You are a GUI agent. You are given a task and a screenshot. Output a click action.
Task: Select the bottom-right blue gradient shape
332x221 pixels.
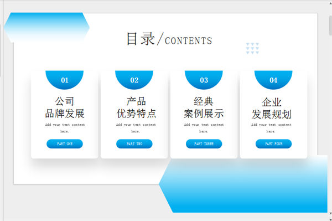tap(243, 184)
